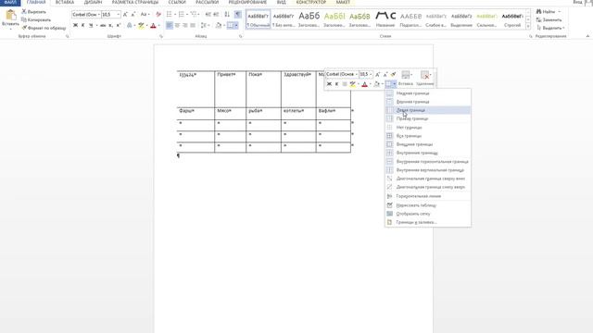Choose Внешние границы menu item
Image resolution: width=593 pixels, height=333 pixels.
[x=428, y=144]
